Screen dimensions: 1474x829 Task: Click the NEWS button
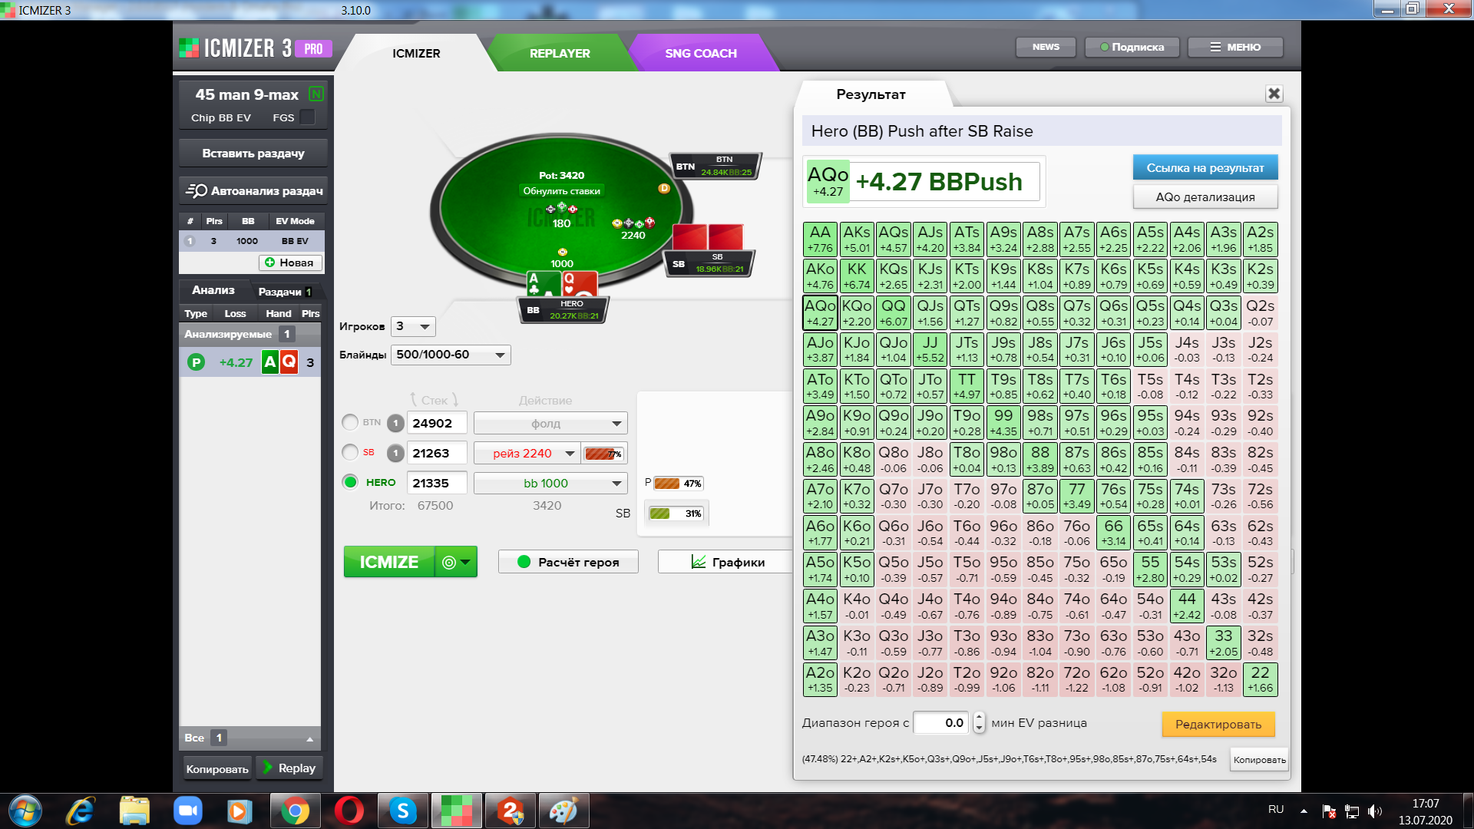(x=1046, y=47)
